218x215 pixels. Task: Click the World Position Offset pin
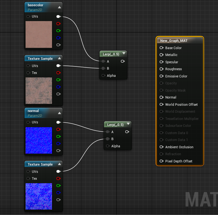pyautogui.click(x=162, y=105)
